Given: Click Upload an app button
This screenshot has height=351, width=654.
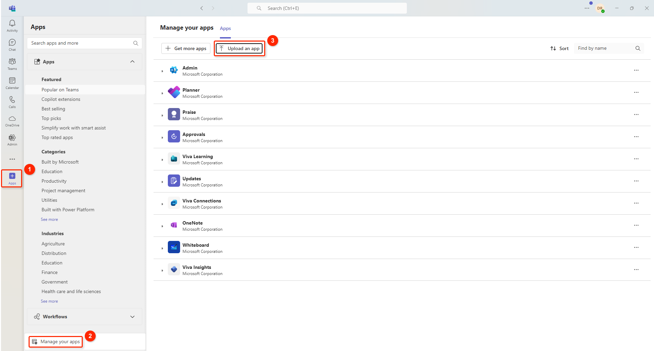Looking at the screenshot, I should 240,48.
